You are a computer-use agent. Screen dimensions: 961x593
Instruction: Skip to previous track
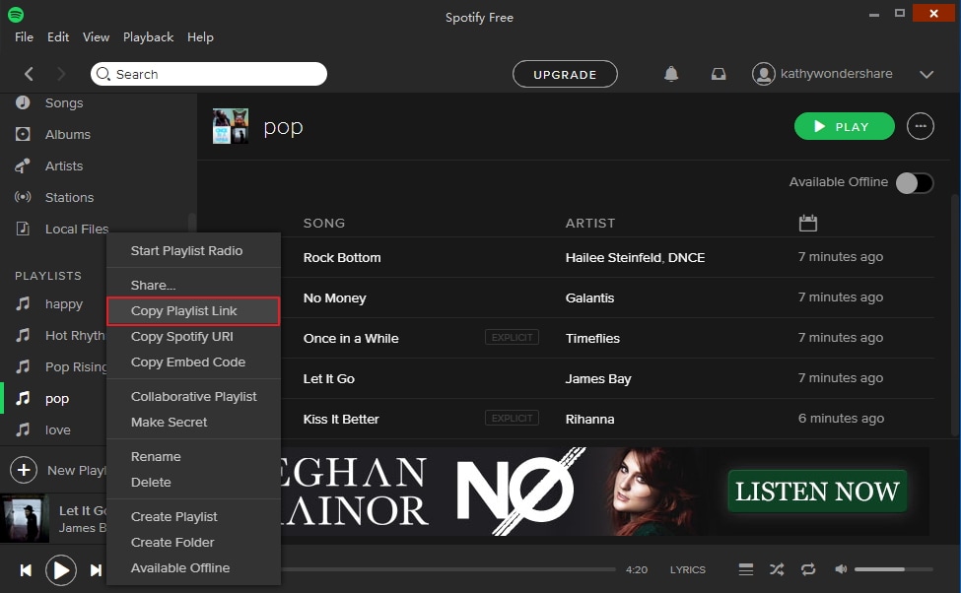26,570
